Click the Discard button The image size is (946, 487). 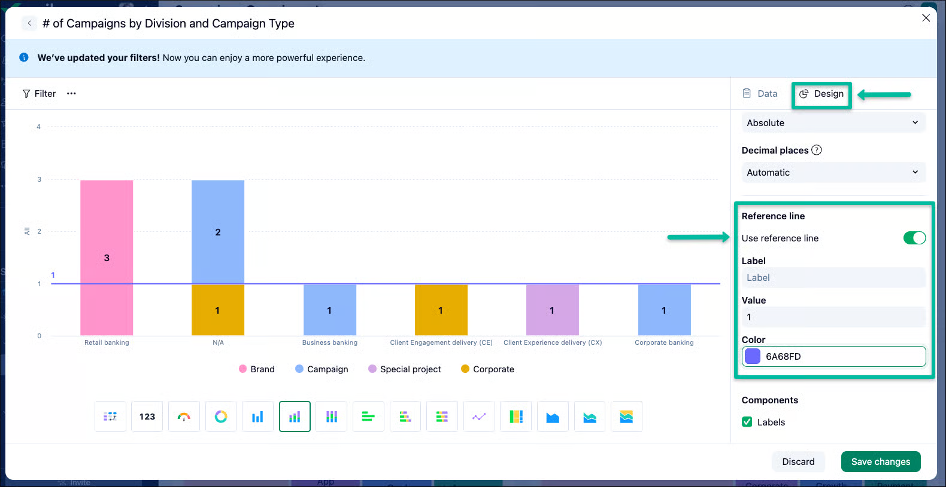pos(798,461)
